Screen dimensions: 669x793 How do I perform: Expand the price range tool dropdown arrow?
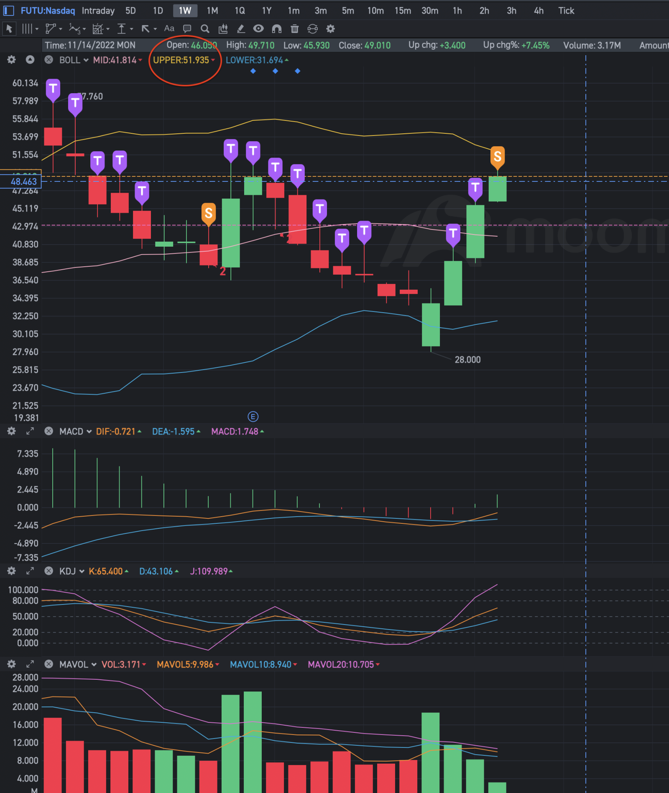point(131,29)
